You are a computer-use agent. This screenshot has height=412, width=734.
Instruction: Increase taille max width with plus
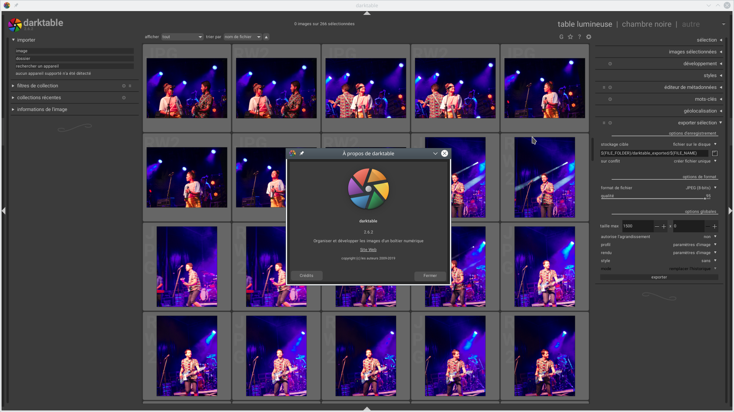(x=664, y=227)
